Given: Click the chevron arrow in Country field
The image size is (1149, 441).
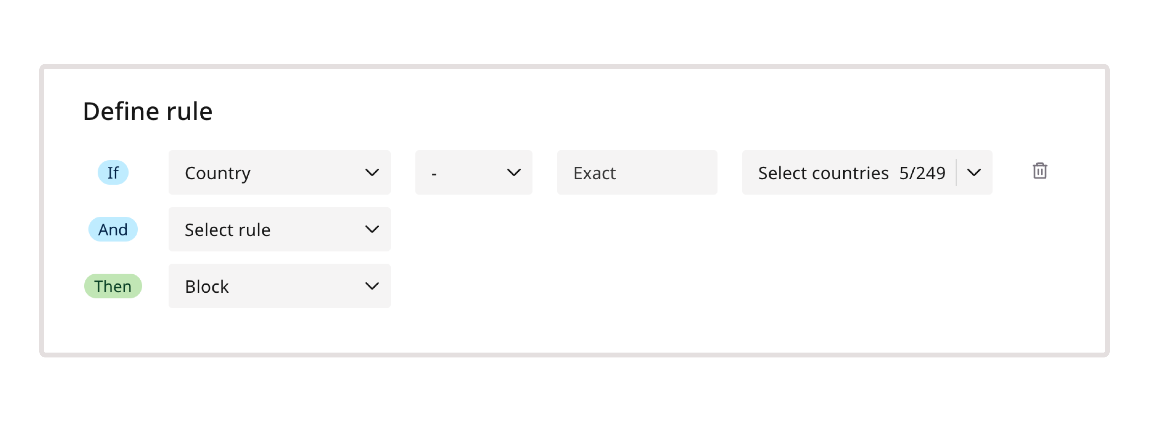Looking at the screenshot, I should [x=372, y=172].
